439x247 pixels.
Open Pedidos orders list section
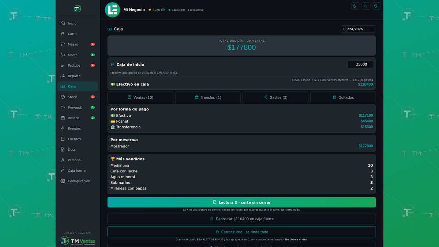[x=78, y=66]
